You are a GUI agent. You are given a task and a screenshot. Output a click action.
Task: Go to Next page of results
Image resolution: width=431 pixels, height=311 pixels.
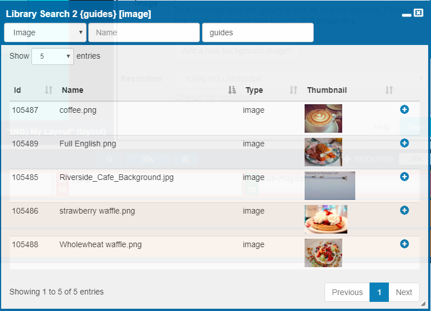(404, 292)
